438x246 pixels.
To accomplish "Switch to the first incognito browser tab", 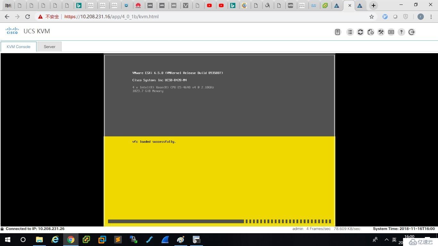I will (x=8, y=5).
